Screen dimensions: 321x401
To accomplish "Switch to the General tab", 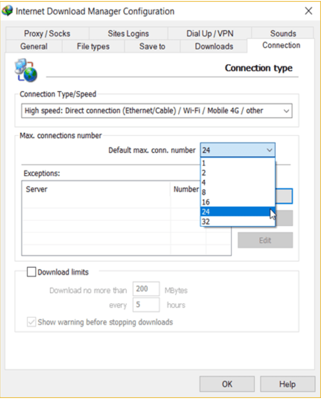I will coord(34,46).
